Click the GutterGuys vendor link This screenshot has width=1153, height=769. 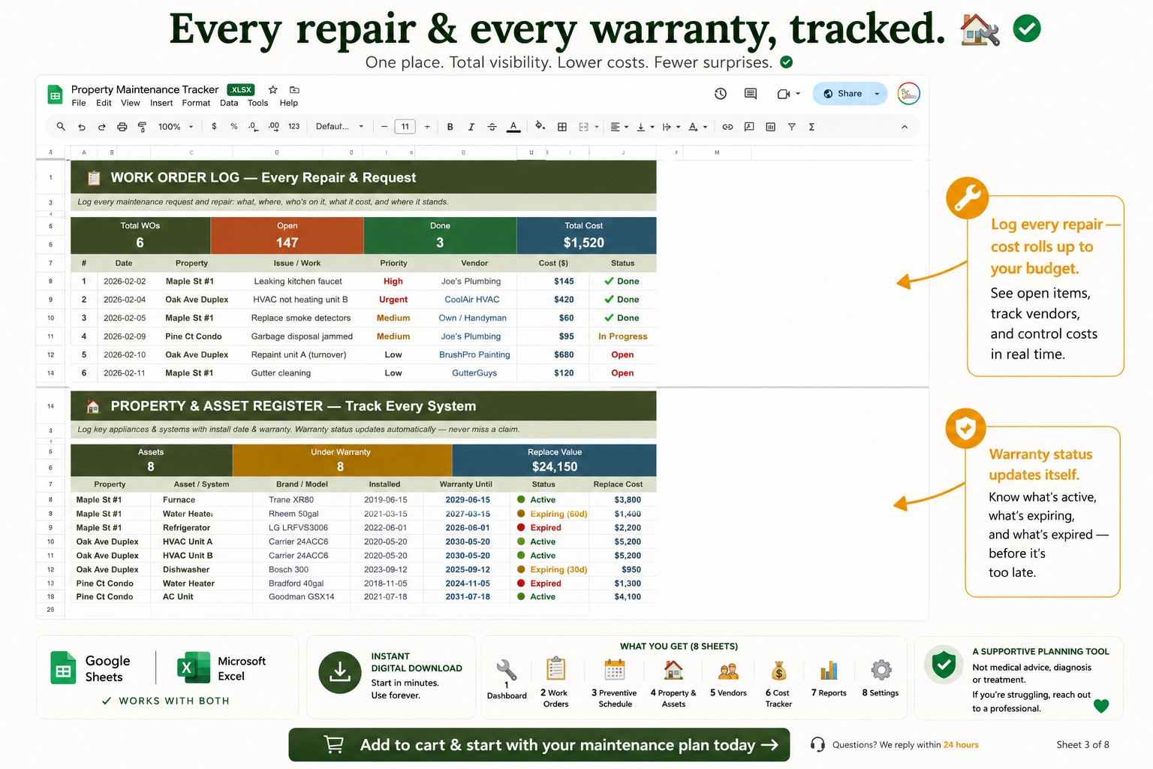click(474, 372)
